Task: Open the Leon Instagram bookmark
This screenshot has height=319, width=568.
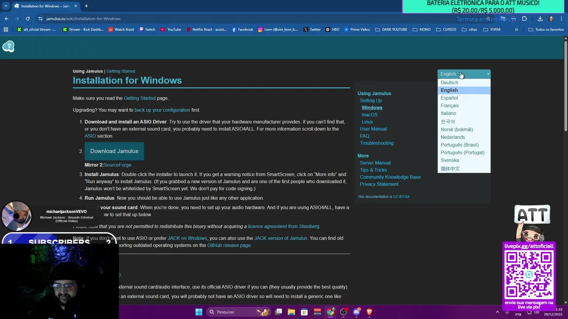Action: pos(278,30)
